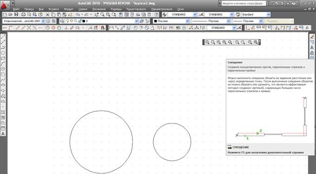The height and width of the screenshot is (174, 316).
Task: Open the Вид menu
Action: (x=41, y=9)
